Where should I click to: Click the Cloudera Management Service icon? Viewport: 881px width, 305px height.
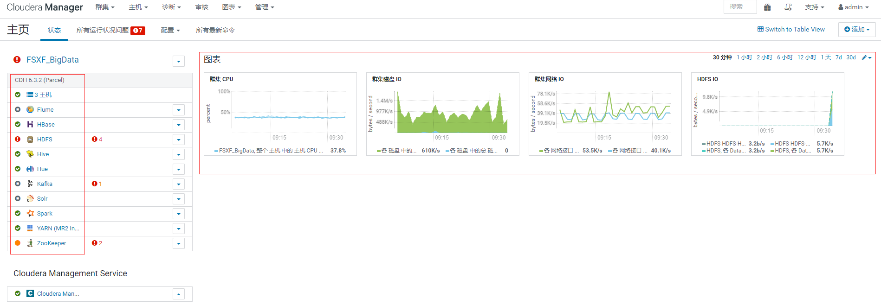coord(30,293)
